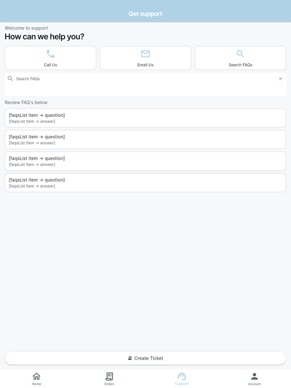Tap the phone icon in Call Us card

[51, 54]
